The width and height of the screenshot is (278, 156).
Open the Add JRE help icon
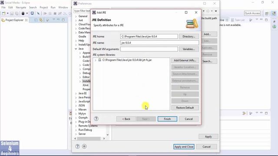tap(96, 119)
